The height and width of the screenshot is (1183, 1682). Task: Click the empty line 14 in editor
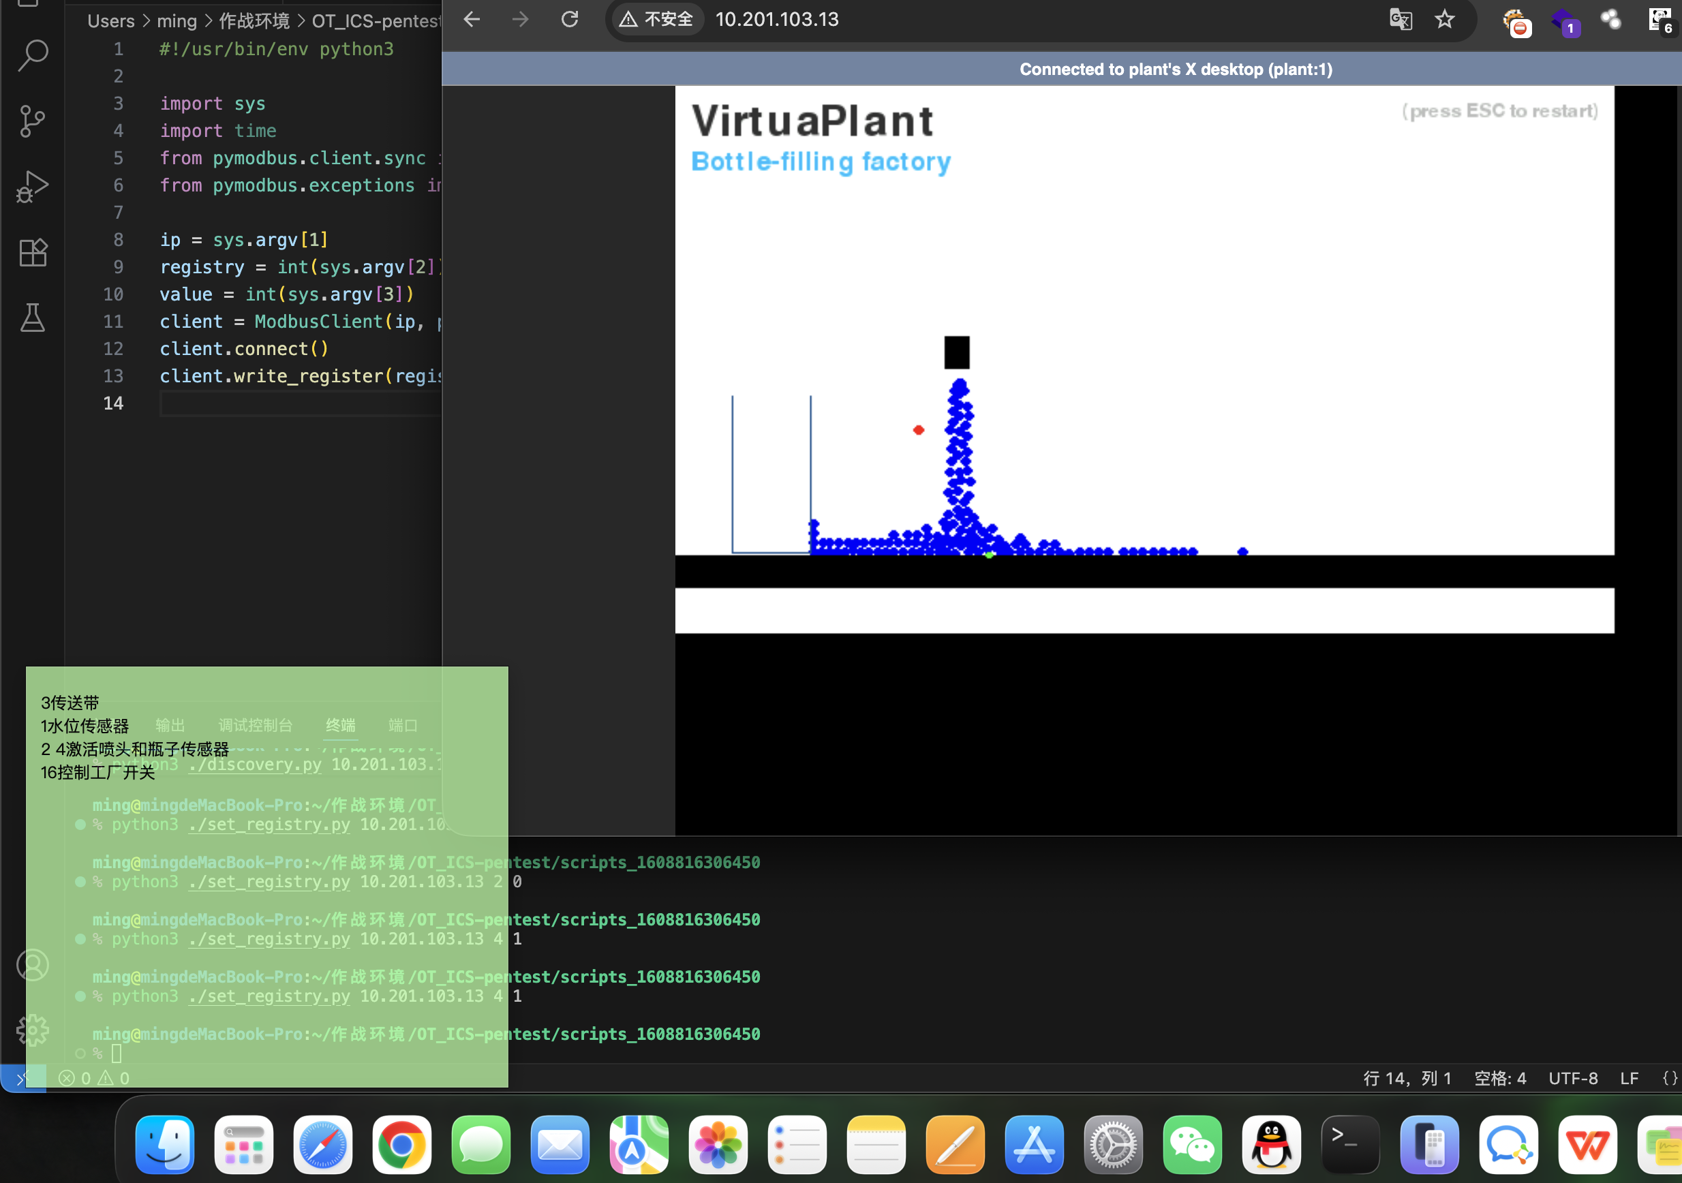(x=300, y=403)
